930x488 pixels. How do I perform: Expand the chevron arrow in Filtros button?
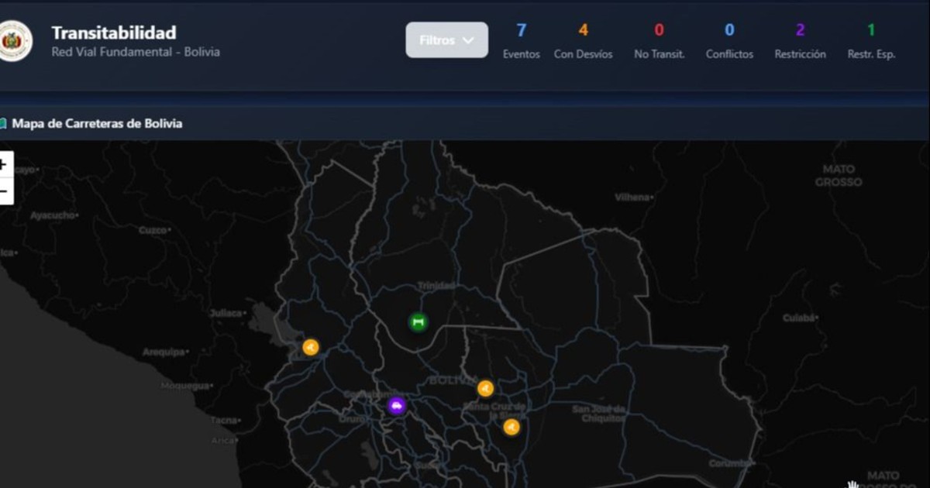468,40
